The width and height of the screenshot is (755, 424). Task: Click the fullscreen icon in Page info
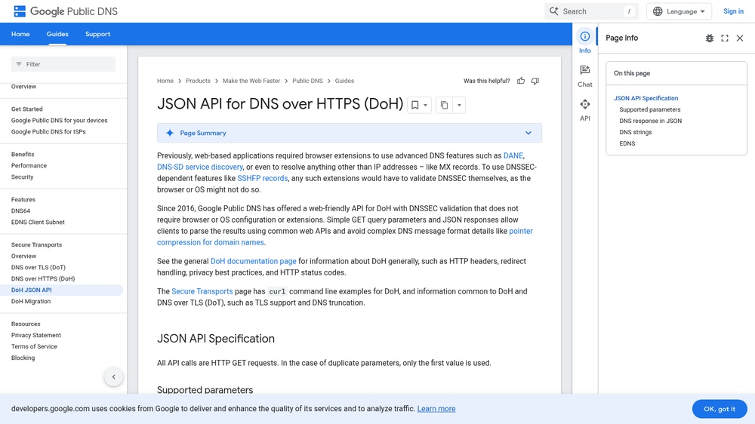725,38
